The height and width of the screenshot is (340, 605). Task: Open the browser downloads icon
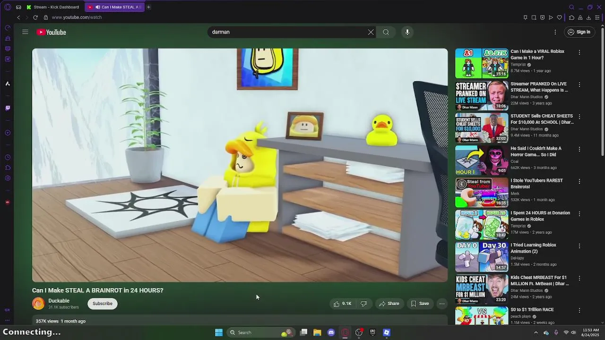click(x=588, y=17)
